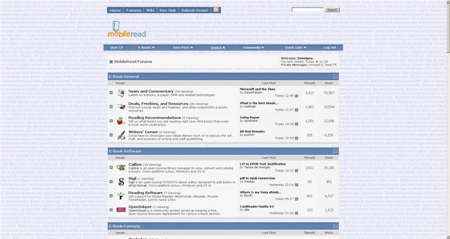Go to last post arrow for Microsoft and the Xbox
Screen dimensions: 450x239
296,96
